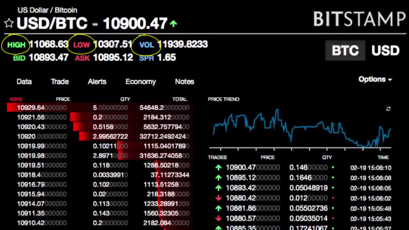Click the high value 11068.63

[x=49, y=44]
